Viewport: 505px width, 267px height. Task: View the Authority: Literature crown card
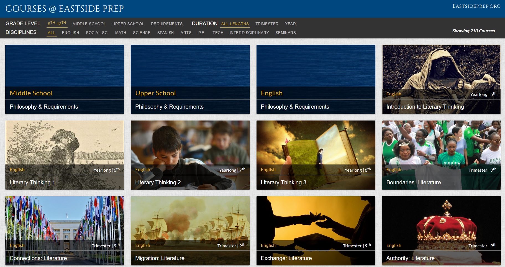coord(441,231)
